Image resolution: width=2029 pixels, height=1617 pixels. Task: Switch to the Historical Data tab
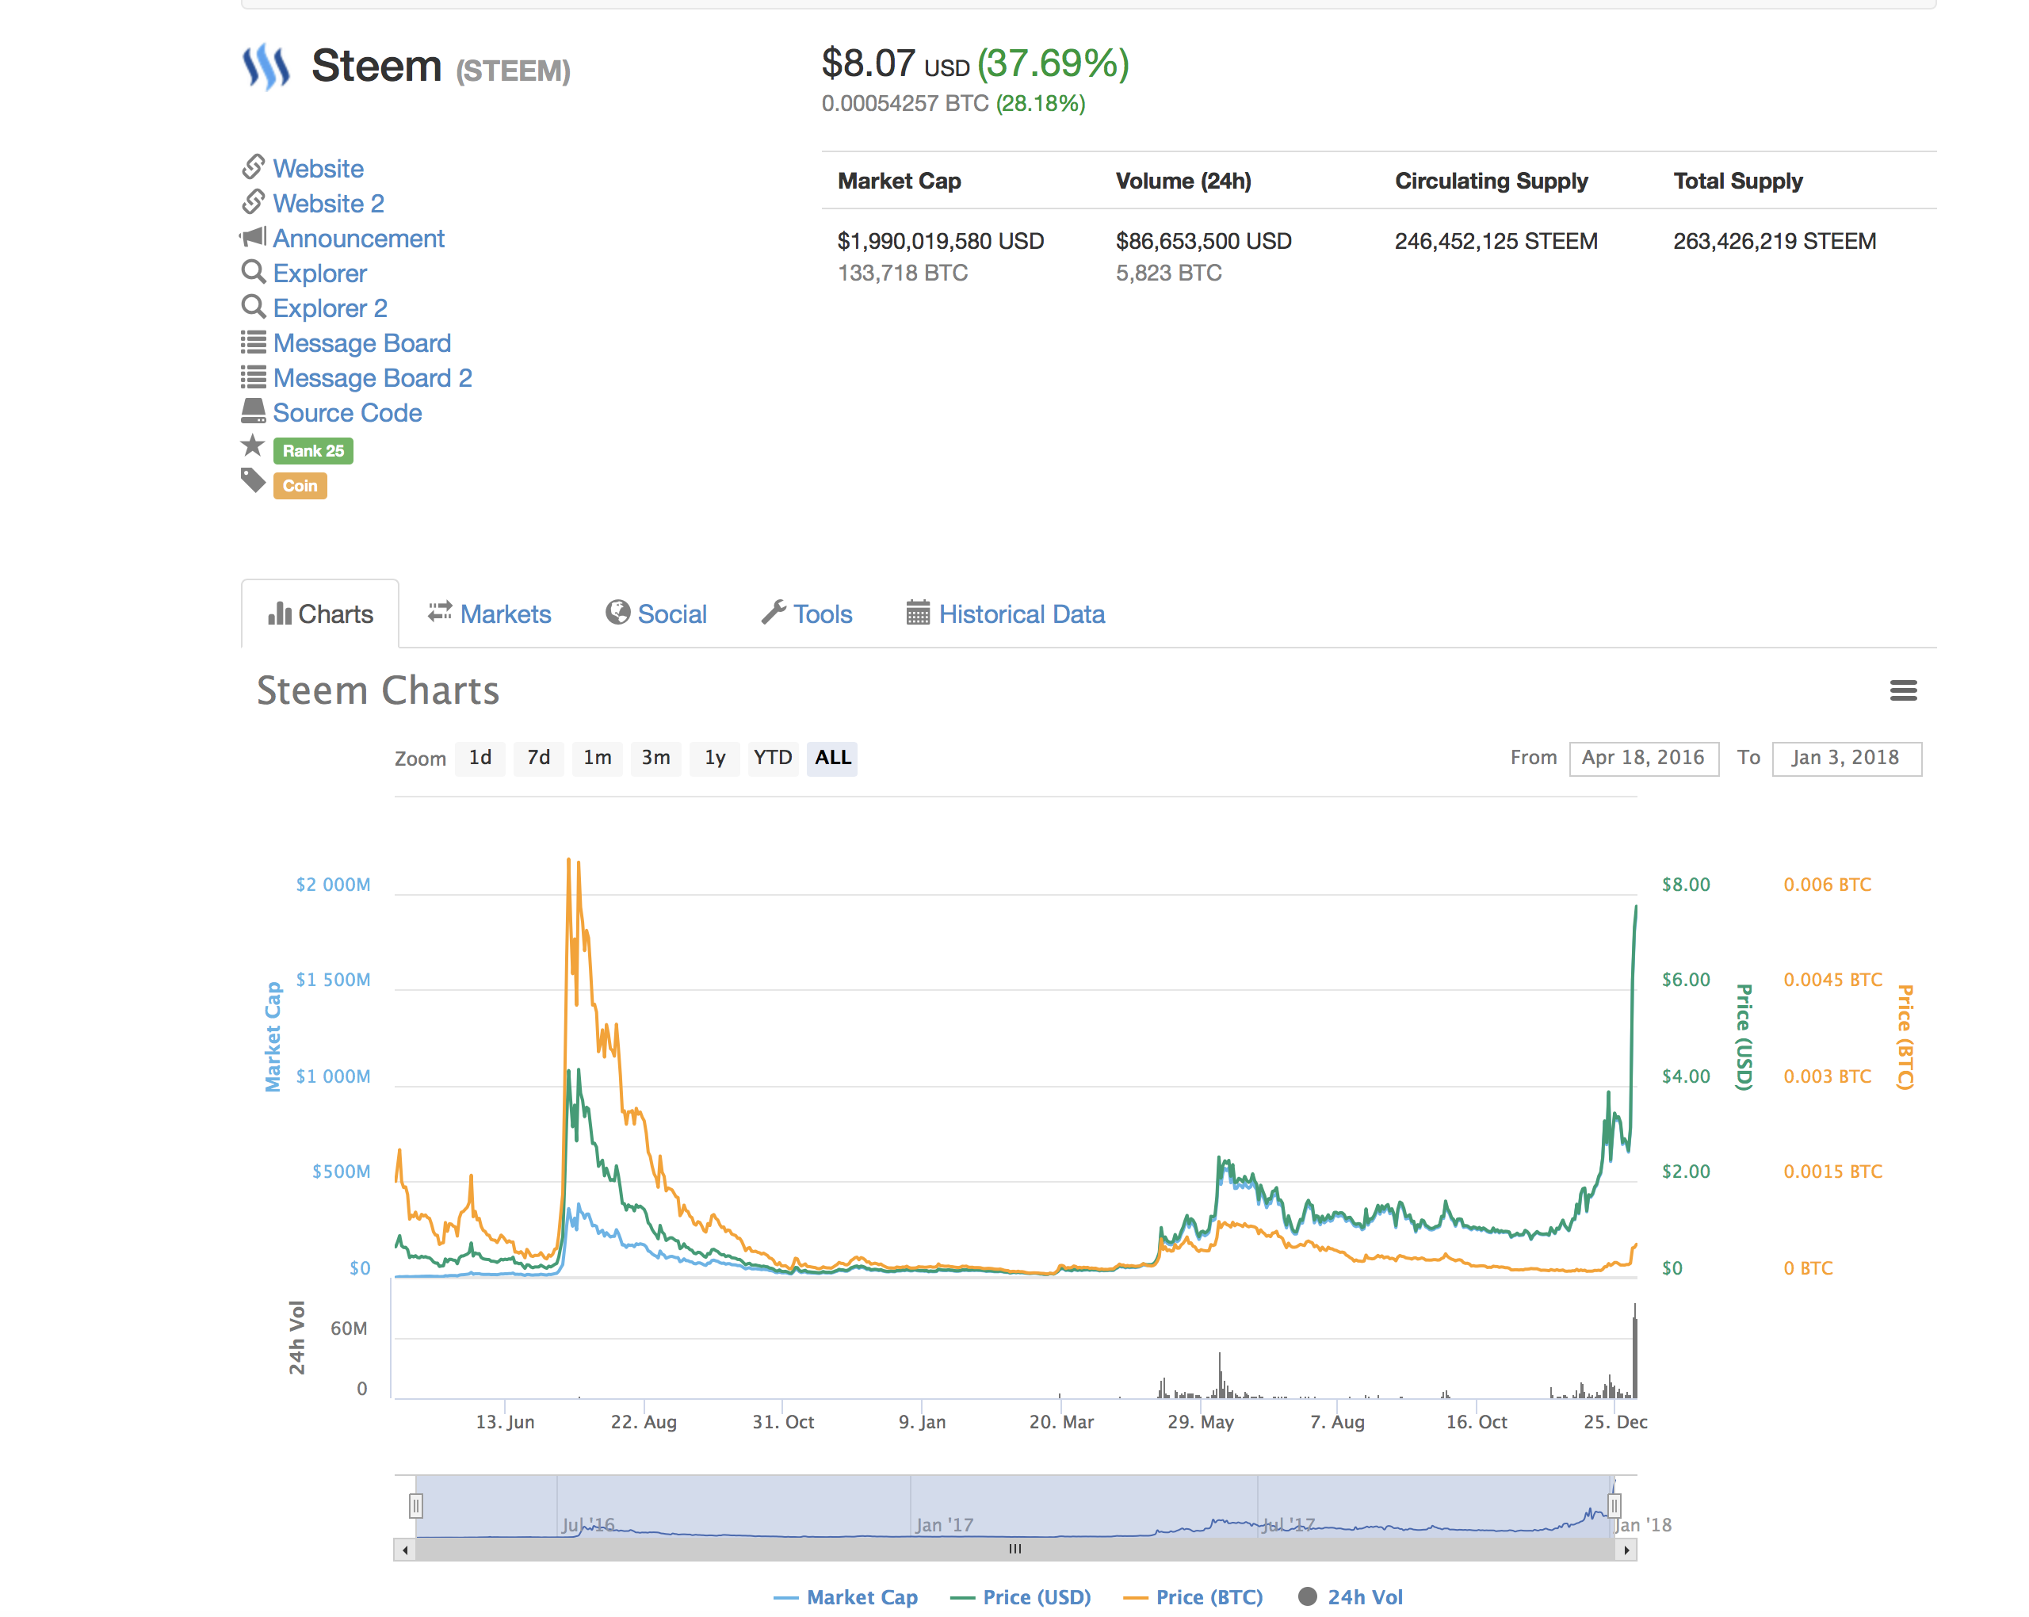[1005, 614]
